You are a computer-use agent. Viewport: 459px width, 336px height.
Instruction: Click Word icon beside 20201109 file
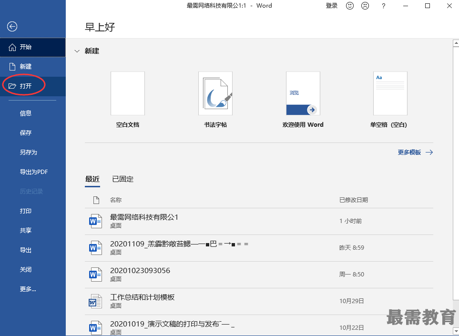coord(95,248)
